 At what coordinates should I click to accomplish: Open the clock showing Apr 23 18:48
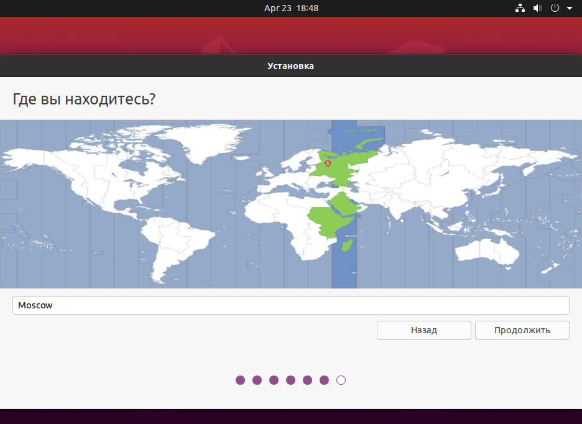(291, 8)
